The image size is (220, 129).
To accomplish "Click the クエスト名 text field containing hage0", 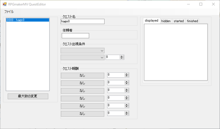I will tap(82, 21).
